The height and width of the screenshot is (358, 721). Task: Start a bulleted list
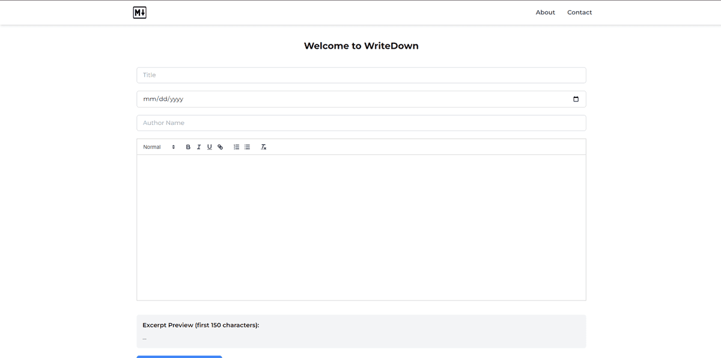[x=247, y=147]
